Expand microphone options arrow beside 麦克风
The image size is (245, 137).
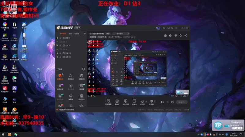pos(146,102)
